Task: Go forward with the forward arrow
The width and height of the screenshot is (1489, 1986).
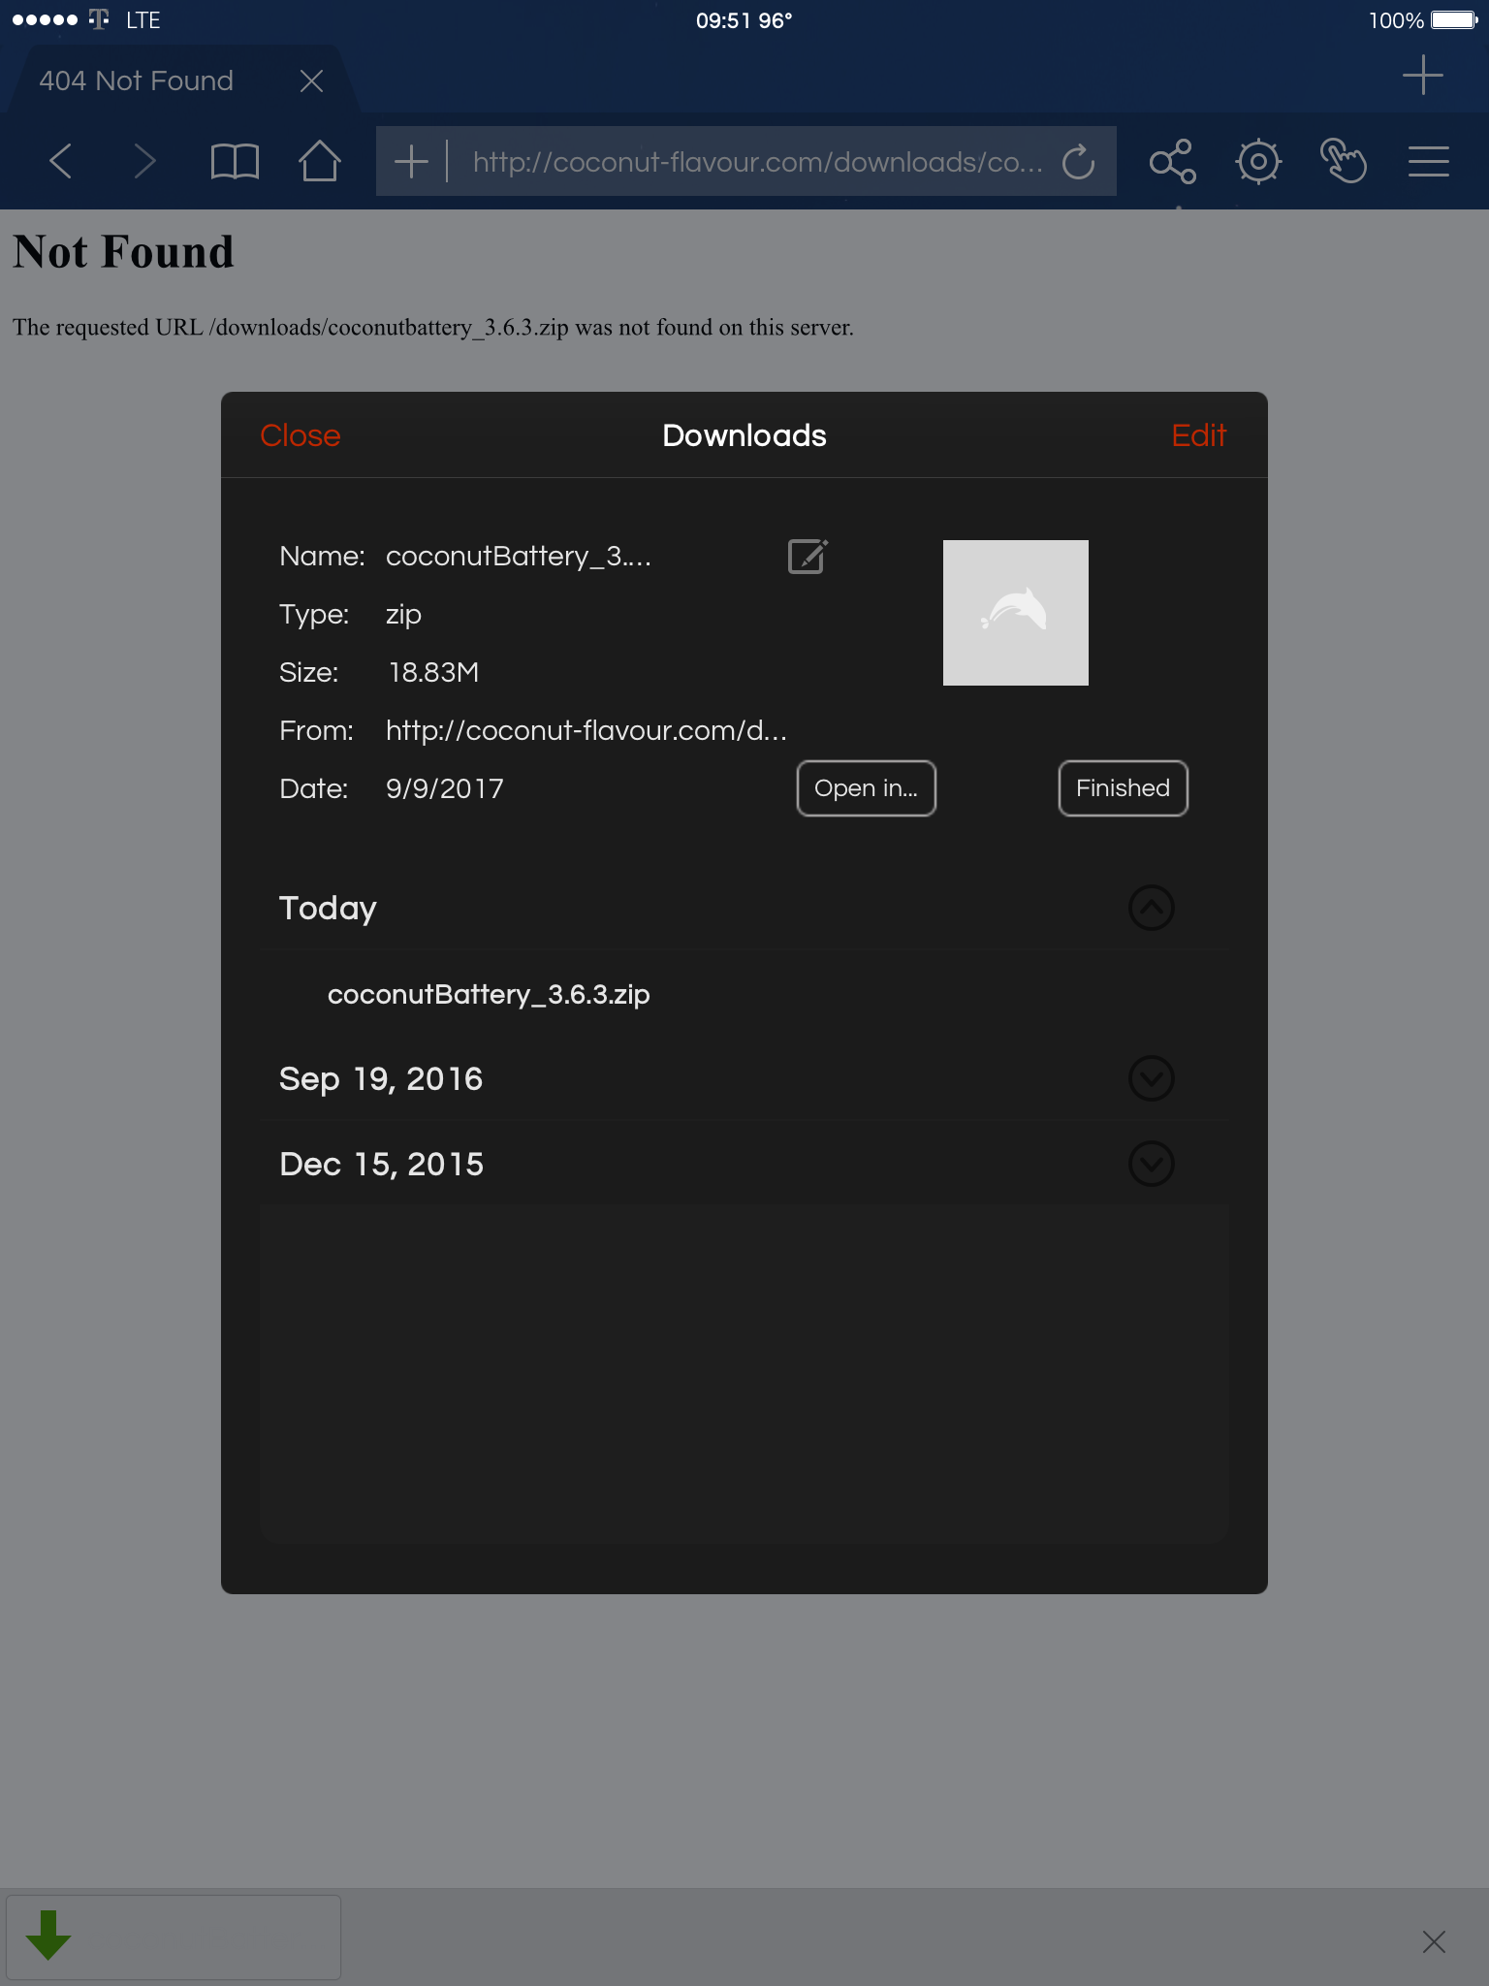Action: (144, 161)
